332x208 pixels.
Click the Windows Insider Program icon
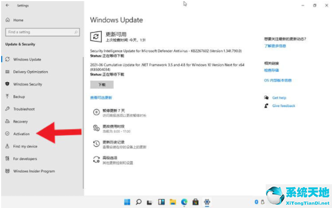click(7, 171)
